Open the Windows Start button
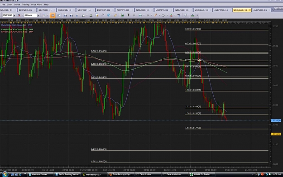Image resolution: width=283 pixels, height=177 pixels. (5, 174)
